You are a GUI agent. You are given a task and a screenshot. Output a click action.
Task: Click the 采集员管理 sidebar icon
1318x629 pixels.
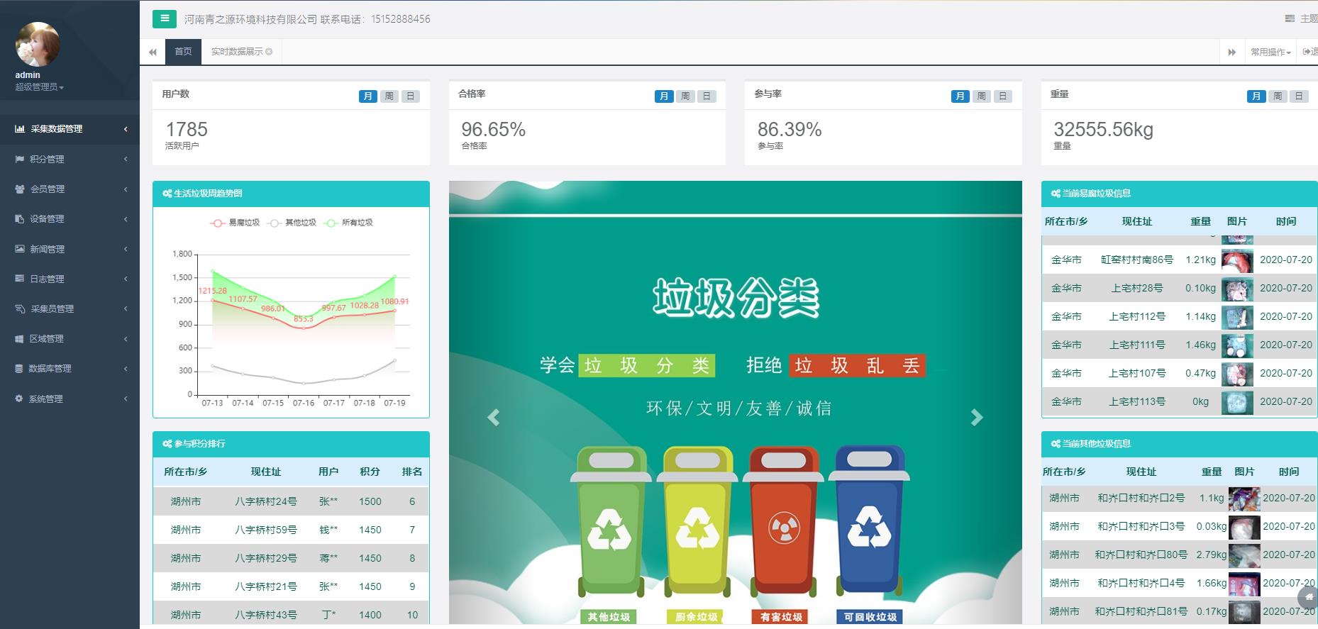(x=20, y=308)
